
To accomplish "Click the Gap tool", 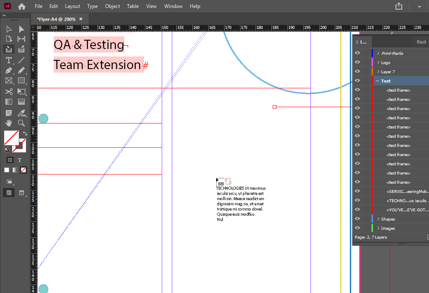I will point(21,39).
